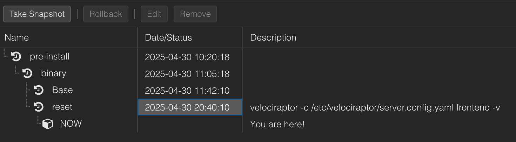The image size is (516, 142).
Task: Click the Edit snapshot button
Action: 154,14
